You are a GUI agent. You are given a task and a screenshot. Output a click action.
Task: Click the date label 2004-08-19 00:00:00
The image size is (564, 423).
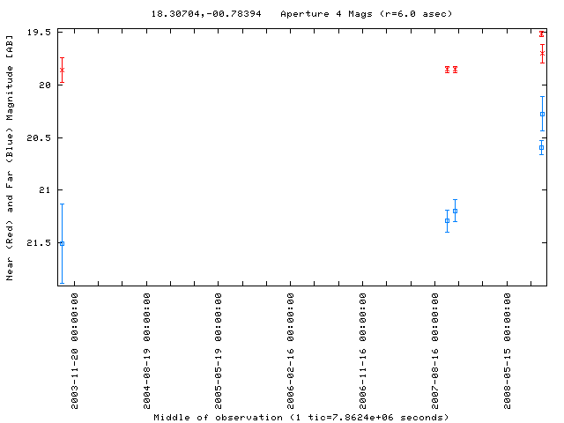pyautogui.click(x=147, y=351)
